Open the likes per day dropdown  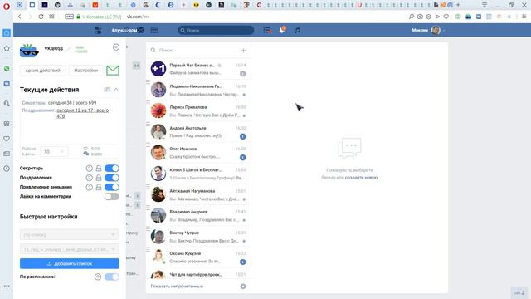[x=53, y=151]
